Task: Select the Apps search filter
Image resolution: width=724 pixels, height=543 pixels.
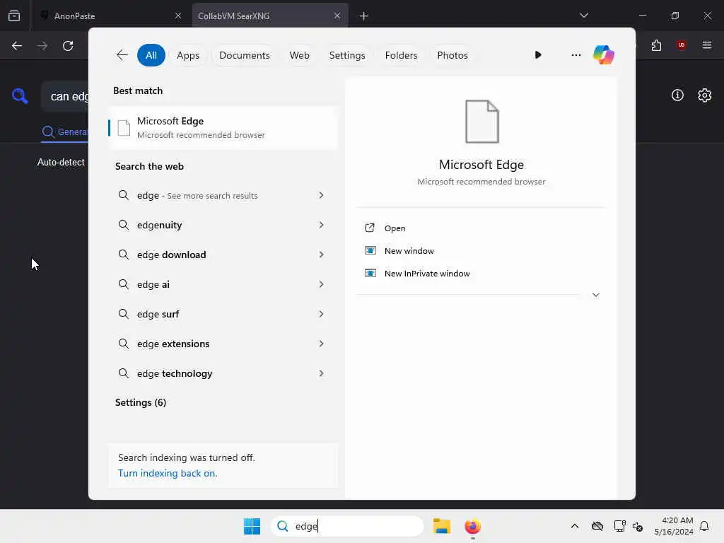Action: (x=188, y=55)
